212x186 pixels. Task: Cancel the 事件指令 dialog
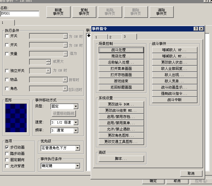tap(191, 174)
